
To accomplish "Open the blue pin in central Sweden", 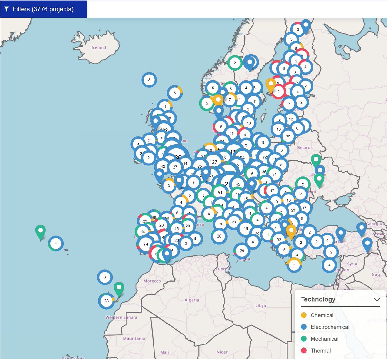I will (249, 63).
